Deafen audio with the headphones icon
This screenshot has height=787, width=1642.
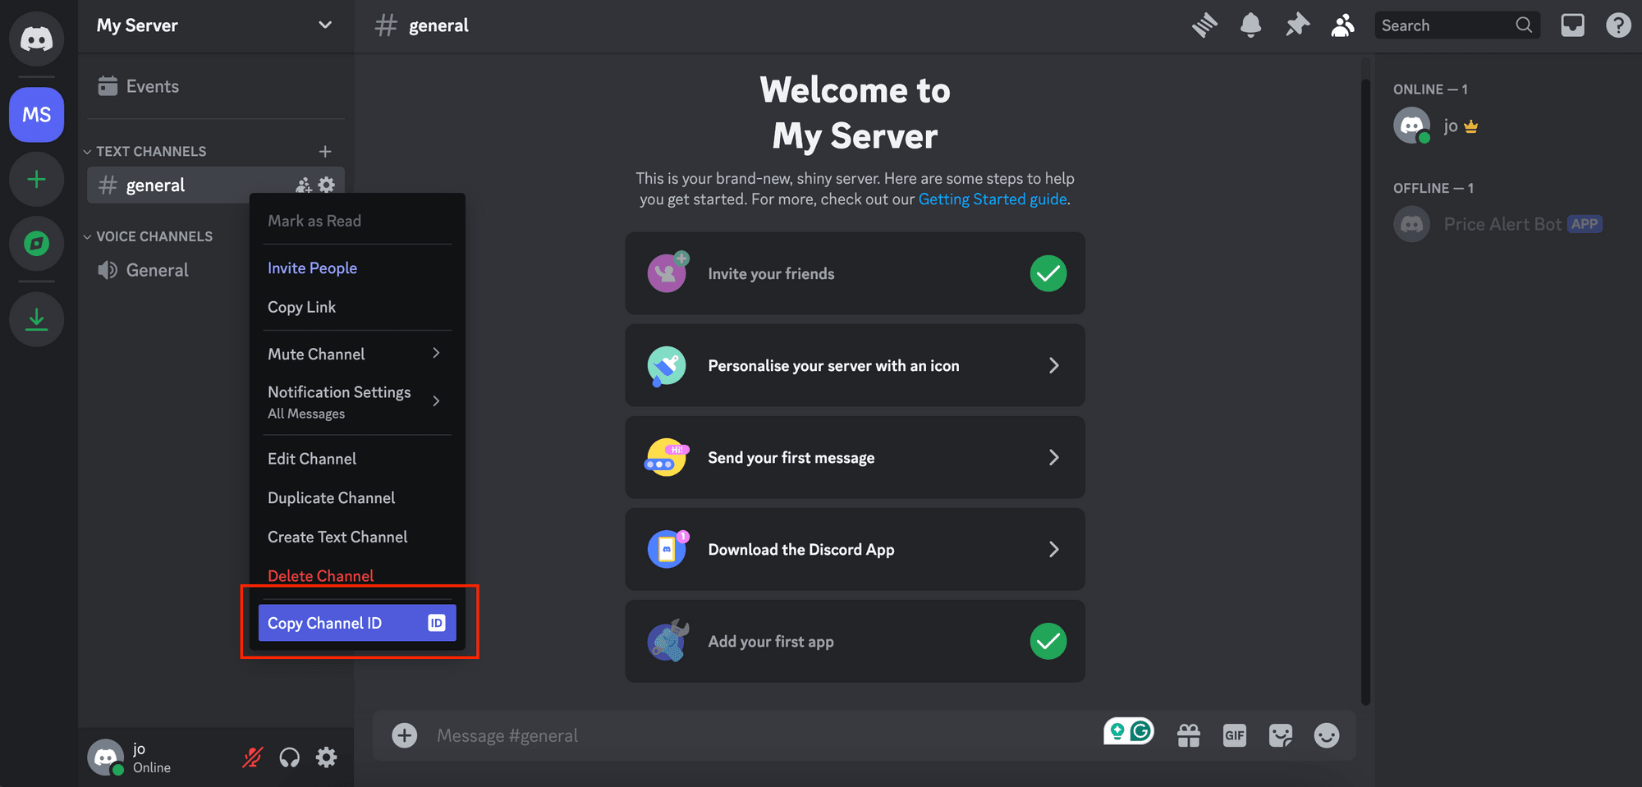pyautogui.click(x=289, y=757)
